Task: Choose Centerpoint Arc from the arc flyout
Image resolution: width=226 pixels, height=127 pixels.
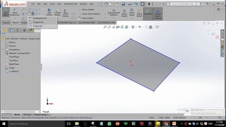Action: [42, 18]
